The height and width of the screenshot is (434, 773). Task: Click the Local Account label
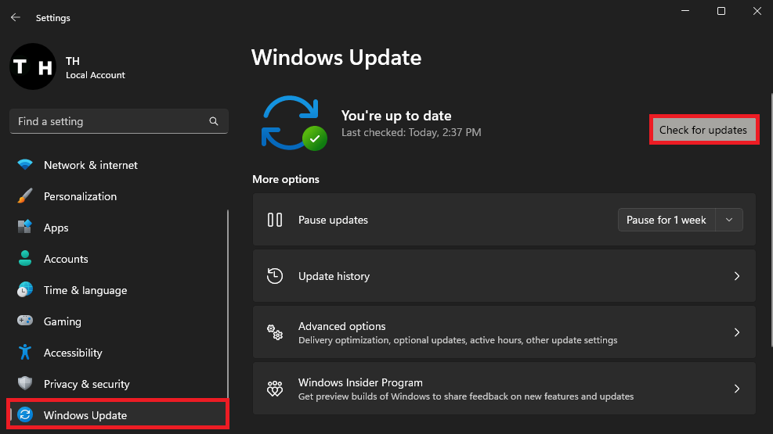click(96, 75)
